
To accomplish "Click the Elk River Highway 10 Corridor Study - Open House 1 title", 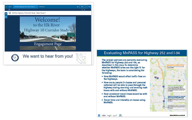I will (29, 13).
